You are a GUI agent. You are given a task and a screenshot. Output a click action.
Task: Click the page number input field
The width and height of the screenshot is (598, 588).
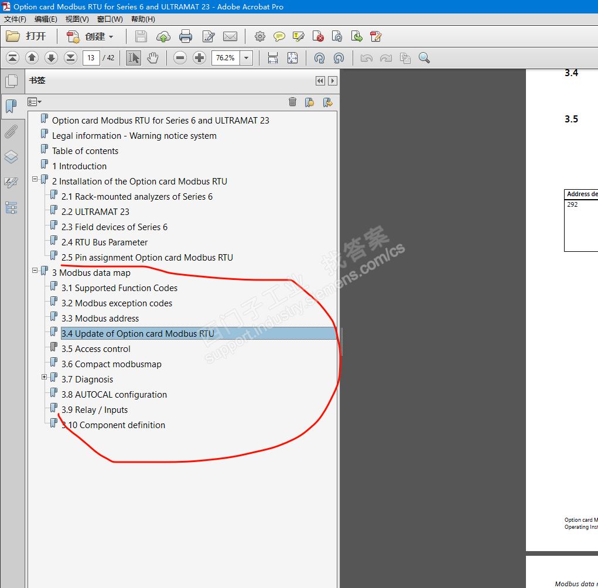[91, 58]
